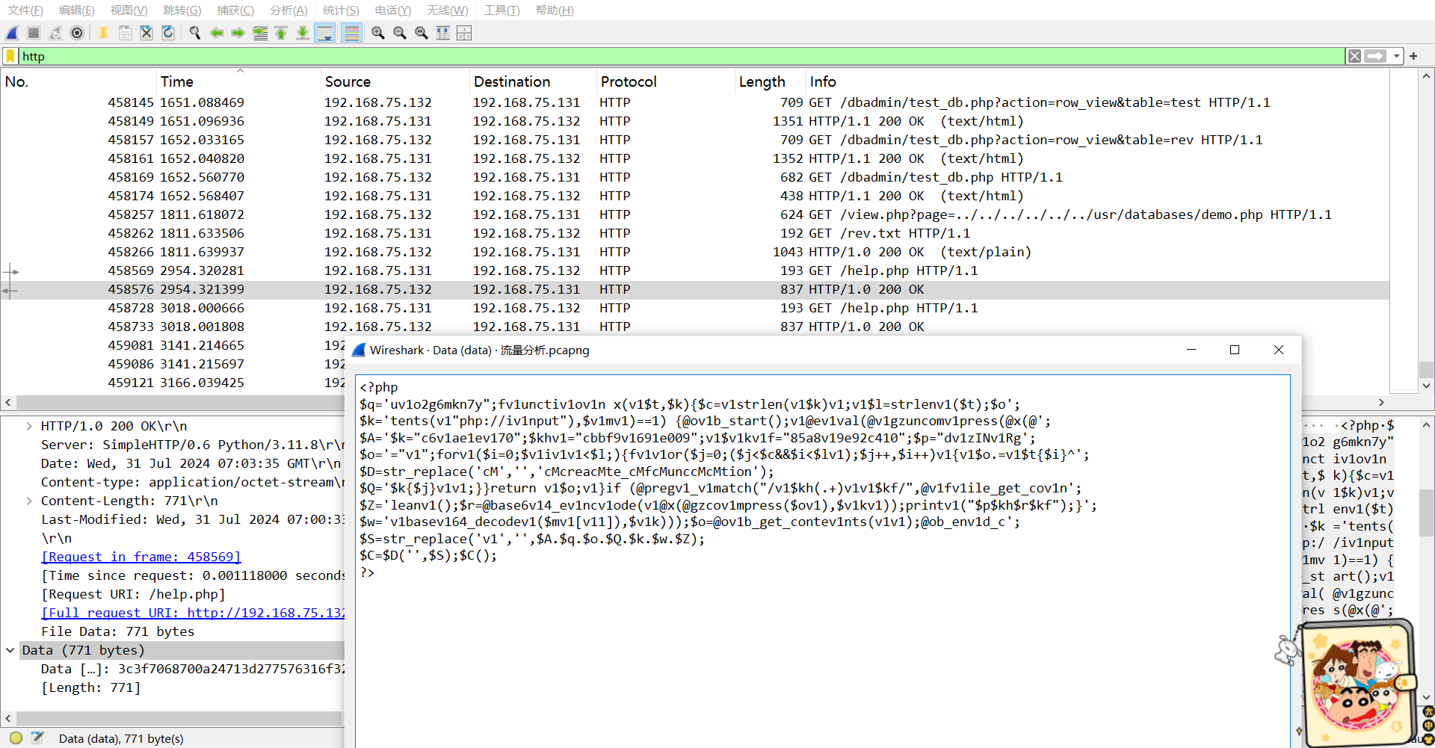The height and width of the screenshot is (748, 1435).
Task: Stop the packet capture
Action: click(34, 33)
